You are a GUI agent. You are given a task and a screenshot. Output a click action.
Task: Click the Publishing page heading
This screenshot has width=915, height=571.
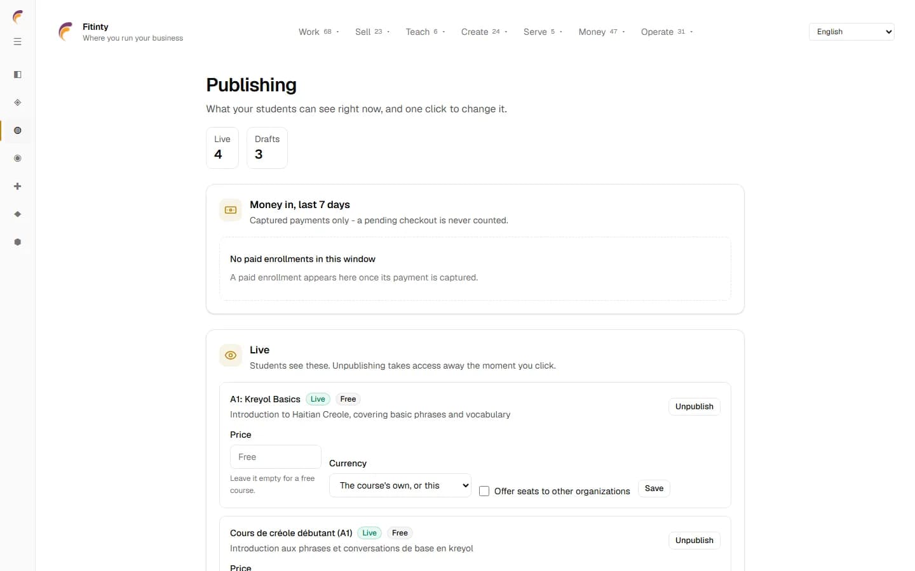[x=252, y=85]
